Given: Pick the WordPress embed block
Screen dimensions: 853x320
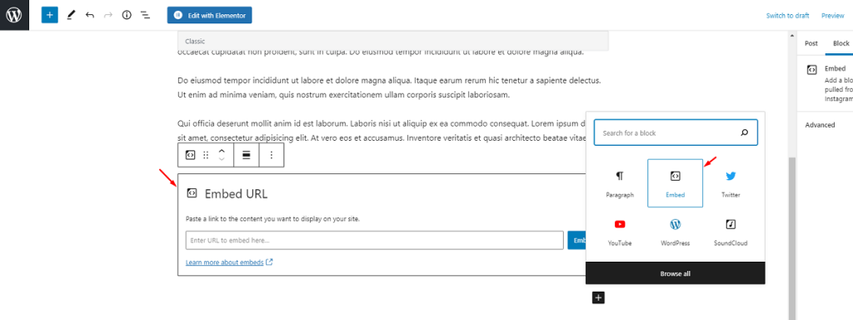Looking at the screenshot, I should (x=675, y=232).
